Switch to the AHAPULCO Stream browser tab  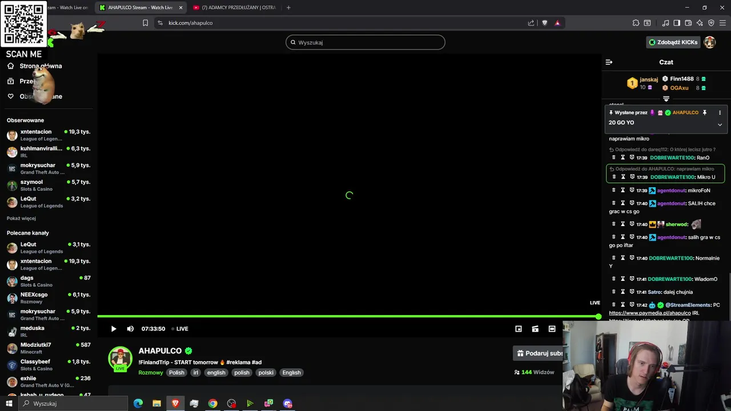pyautogui.click(x=140, y=7)
